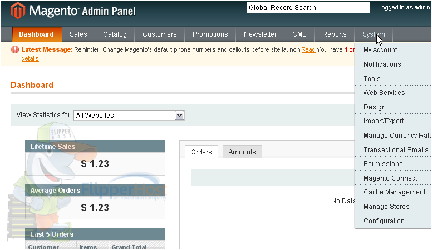Open the Reports menu

(x=335, y=34)
